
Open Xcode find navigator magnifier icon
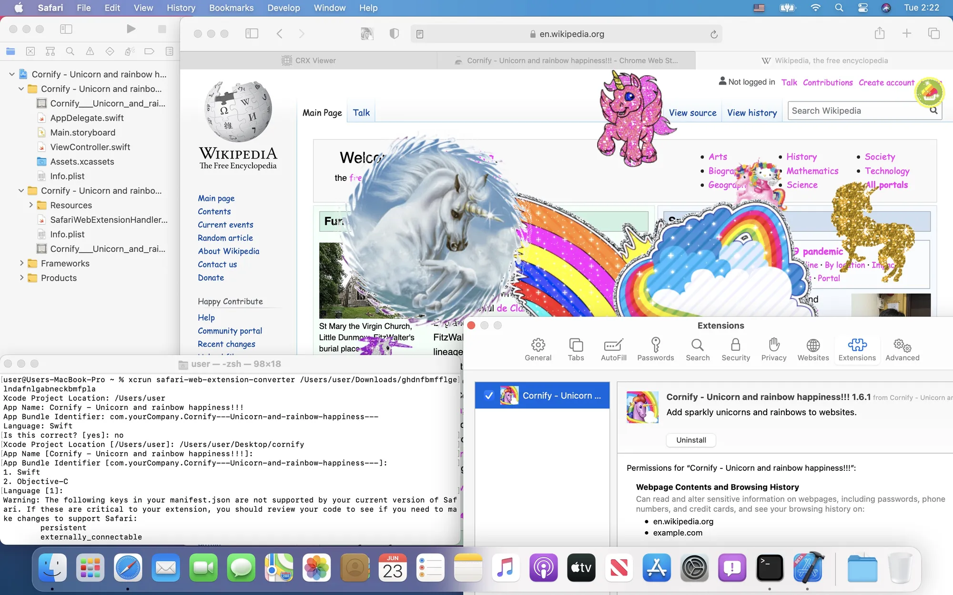click(70, 51)
